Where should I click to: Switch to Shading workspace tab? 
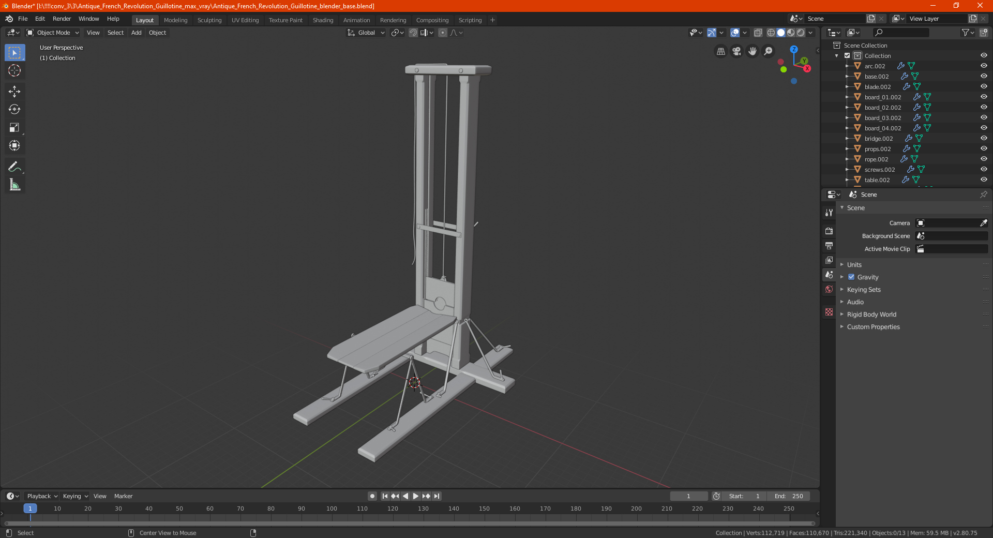click(x=323, y=20)
